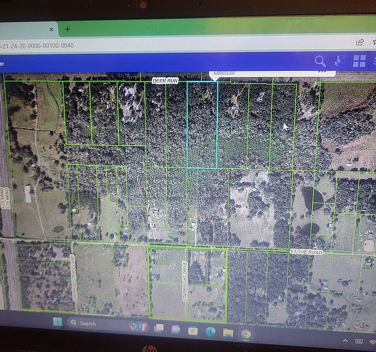Open Task View on the taskbar
Image resolution: width=376 pixels, height=352 pixels.
pyautogui.click(x=159, y=328)
